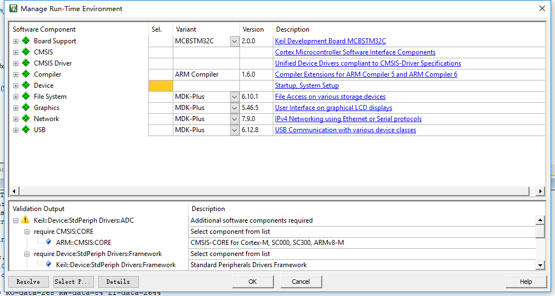Click the Cancel button

coord(301,282)
